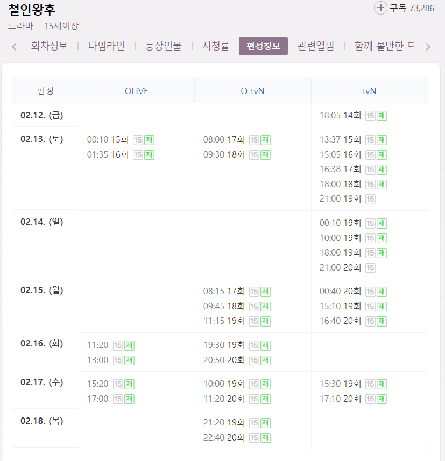The width and height of the screenshot is (445, 461).
Task: Open the tvN channel link
Action: point(369,91)
